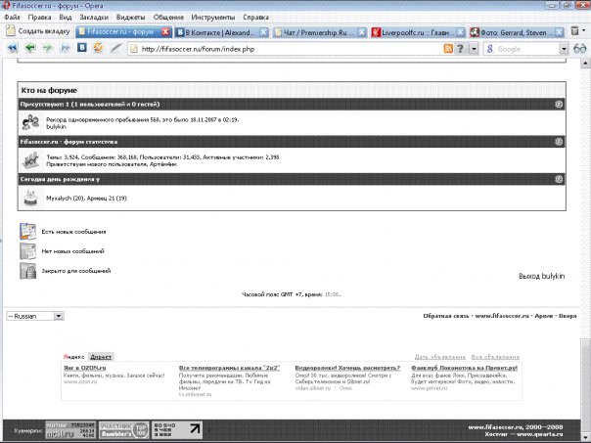Click the Rewind navigation icon
Screen dimensions: 591x443
point(13,48)
